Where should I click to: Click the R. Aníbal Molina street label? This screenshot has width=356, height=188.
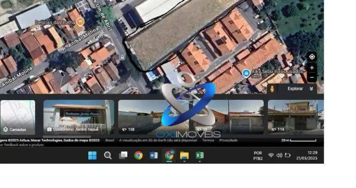80,39
